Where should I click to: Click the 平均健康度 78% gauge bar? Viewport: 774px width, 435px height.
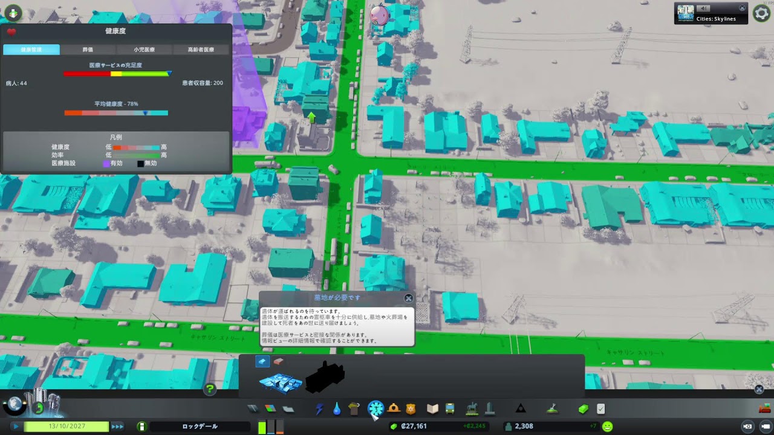(116, 113)
